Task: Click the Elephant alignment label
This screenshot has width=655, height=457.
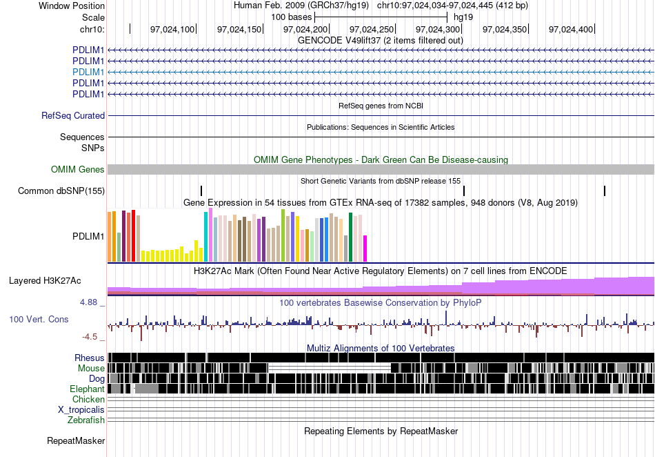Action: (87, 389)
